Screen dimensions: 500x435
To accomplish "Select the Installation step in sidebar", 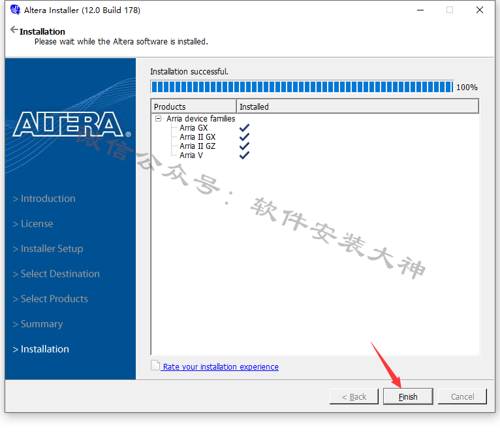I will click(41, 349).
